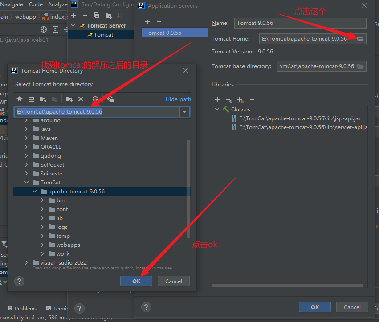Collapse the TomCat folder
This screenshot has width=379, height=322.
[26, 182]
